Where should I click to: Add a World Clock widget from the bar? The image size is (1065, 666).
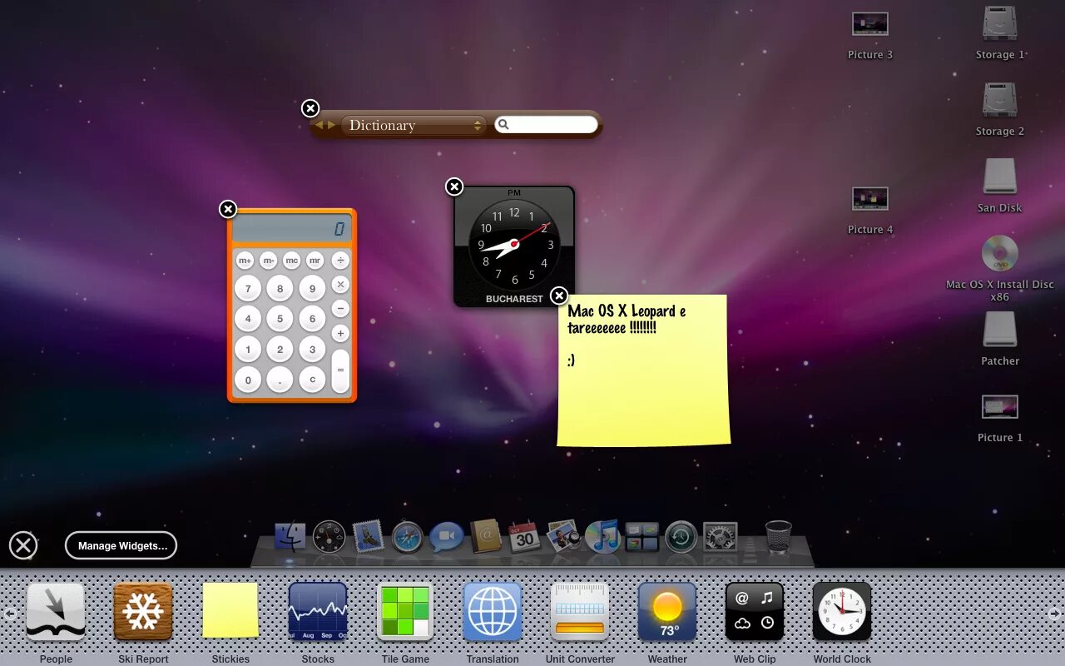(x=842, y=612)
